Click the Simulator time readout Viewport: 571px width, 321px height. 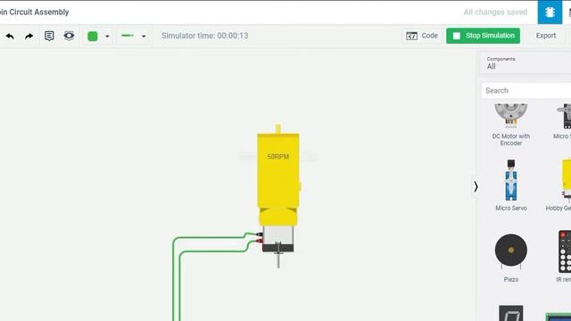tap(204, 36)
